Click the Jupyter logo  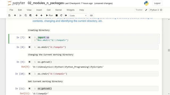tap(16, 3)
